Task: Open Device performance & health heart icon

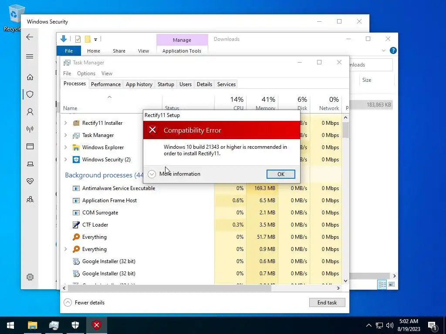Action: pos(30,181)
